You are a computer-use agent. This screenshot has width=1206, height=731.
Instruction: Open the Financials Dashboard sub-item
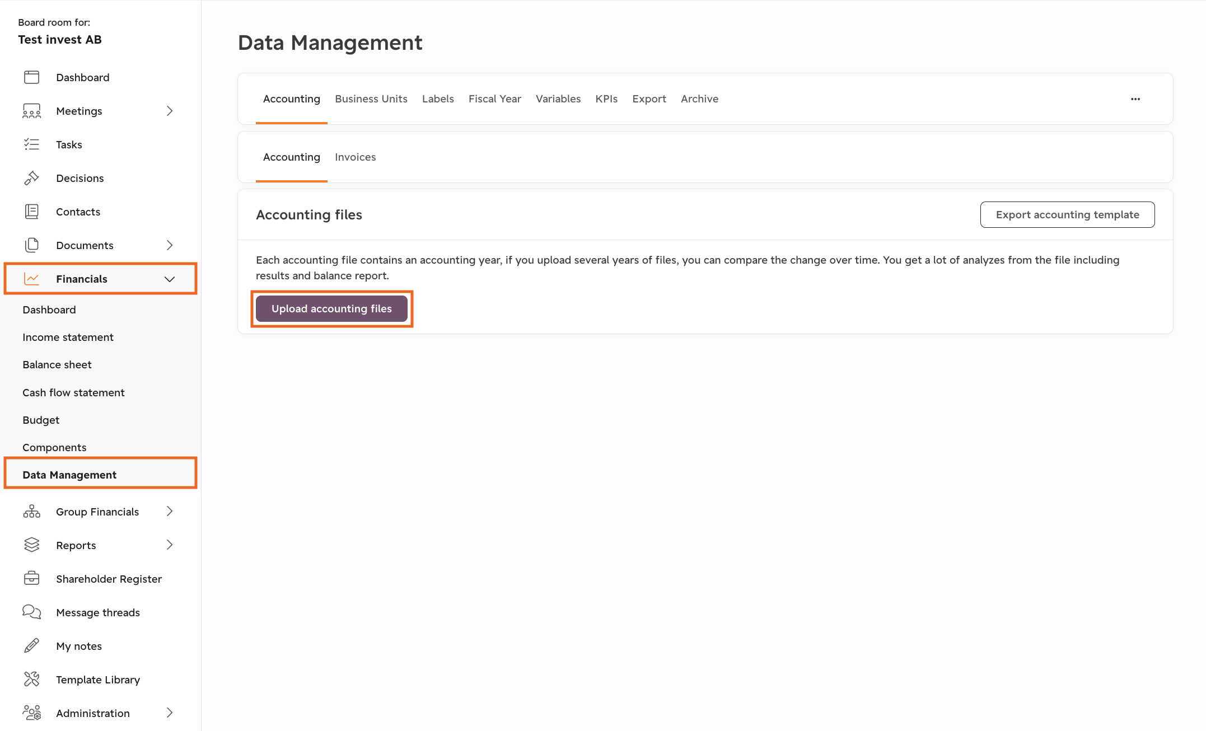click(x=49, y=310)
